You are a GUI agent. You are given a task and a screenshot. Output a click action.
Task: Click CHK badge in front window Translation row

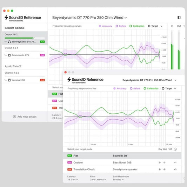(70, 169)
